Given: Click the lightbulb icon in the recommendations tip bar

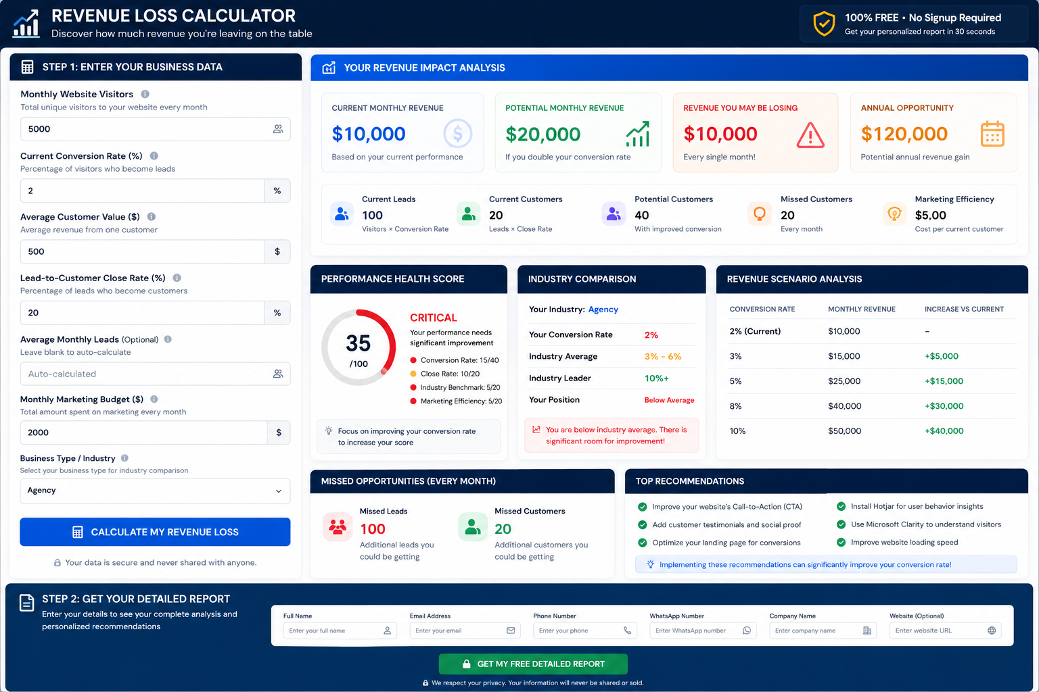Looking at the screenshot, I should tap(650, 564).
